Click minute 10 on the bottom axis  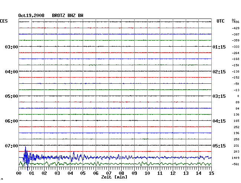click(147, 173)
